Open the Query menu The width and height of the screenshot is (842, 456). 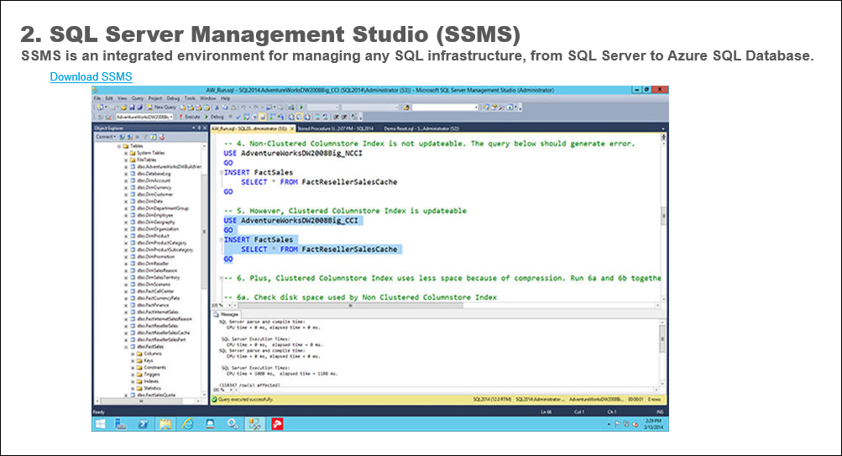click(138, 98)
